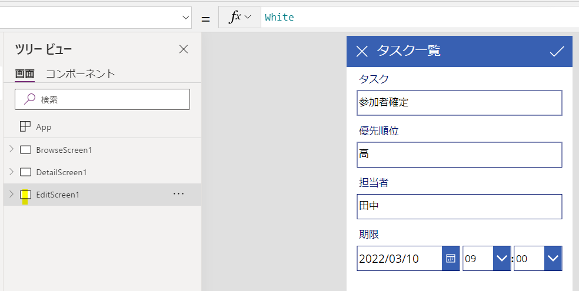Click the BrowseScreen1 screen icon
The image size is (579, 291).
tap(25, 150)
